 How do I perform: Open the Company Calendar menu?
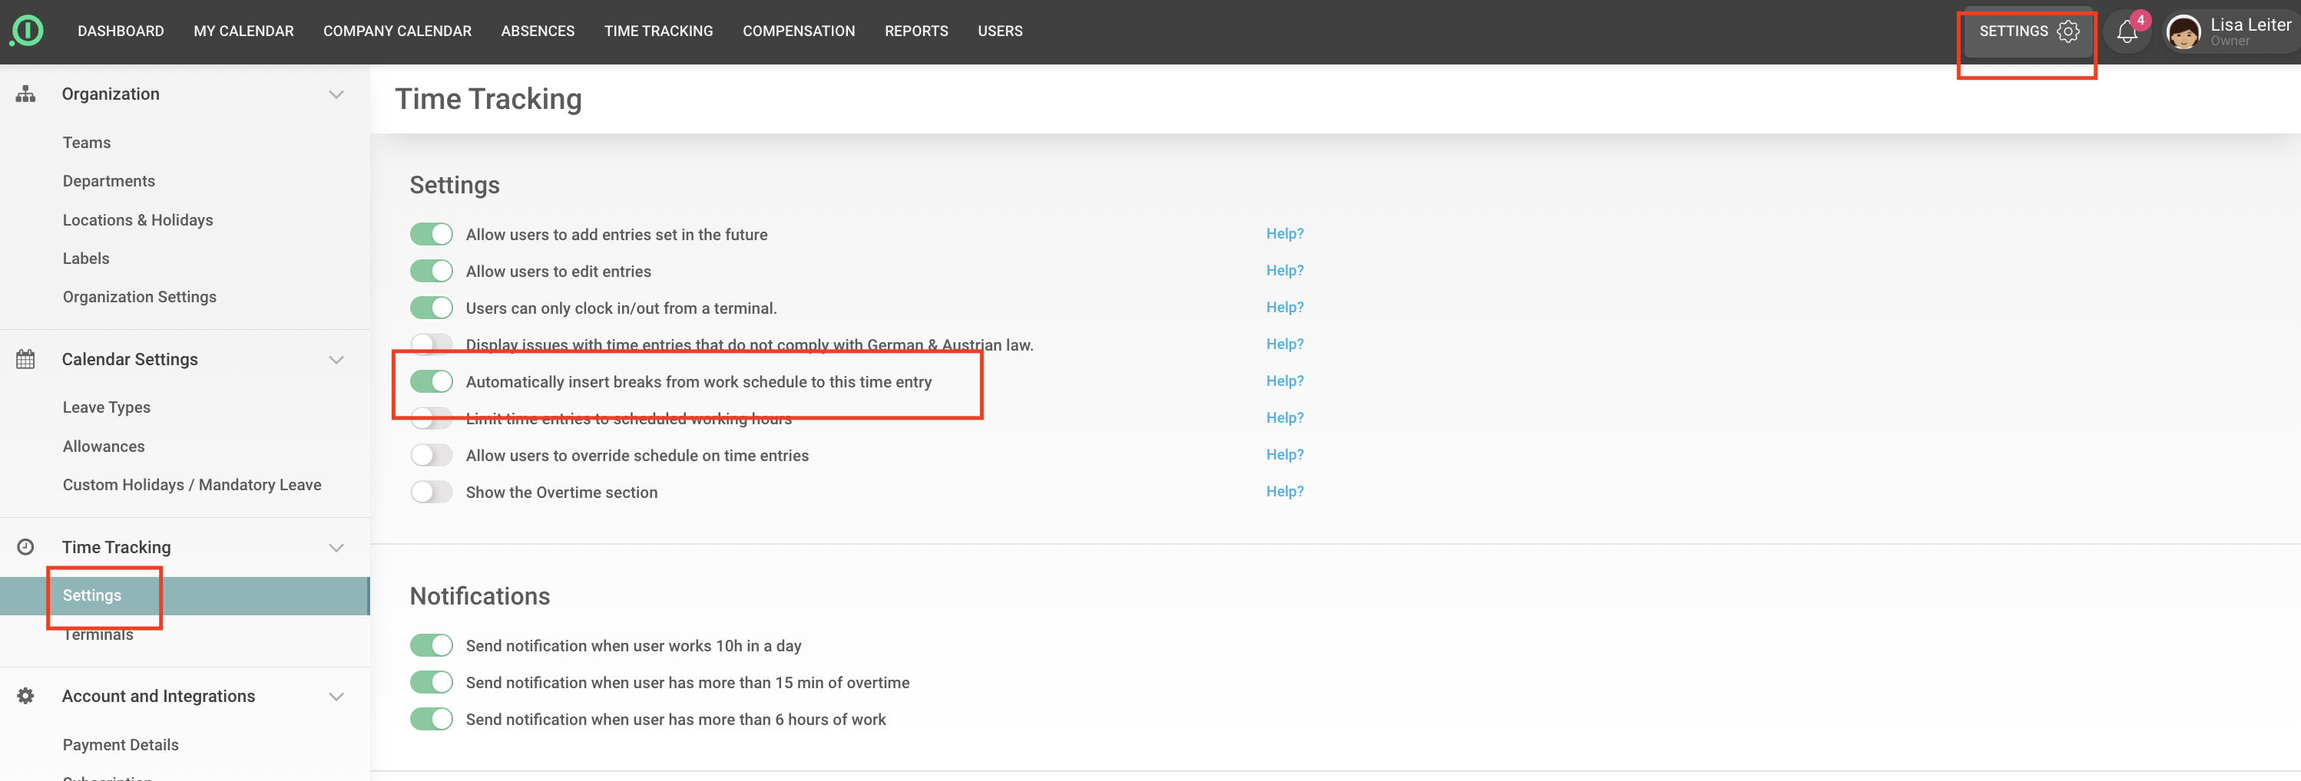396,31
